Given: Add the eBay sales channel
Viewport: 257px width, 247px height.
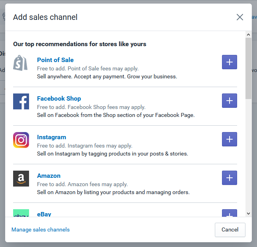Looking at the screenshot, I should click(229, 213).
